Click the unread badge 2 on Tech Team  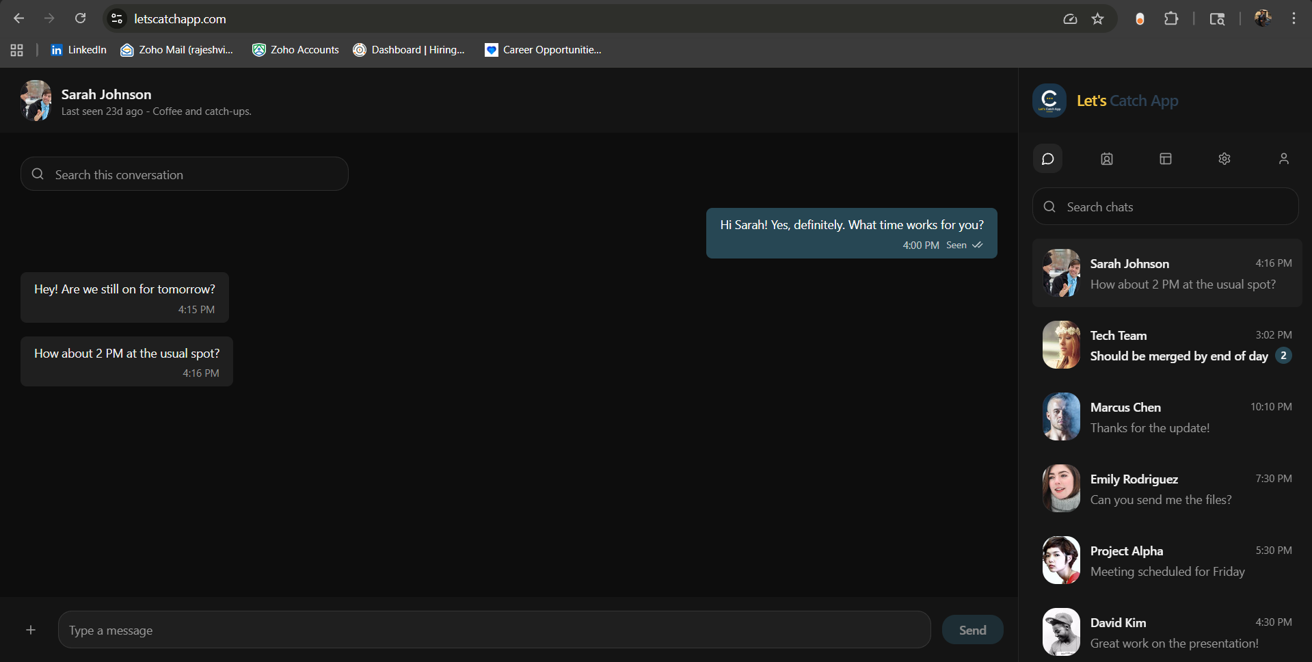coord(1283,356)
